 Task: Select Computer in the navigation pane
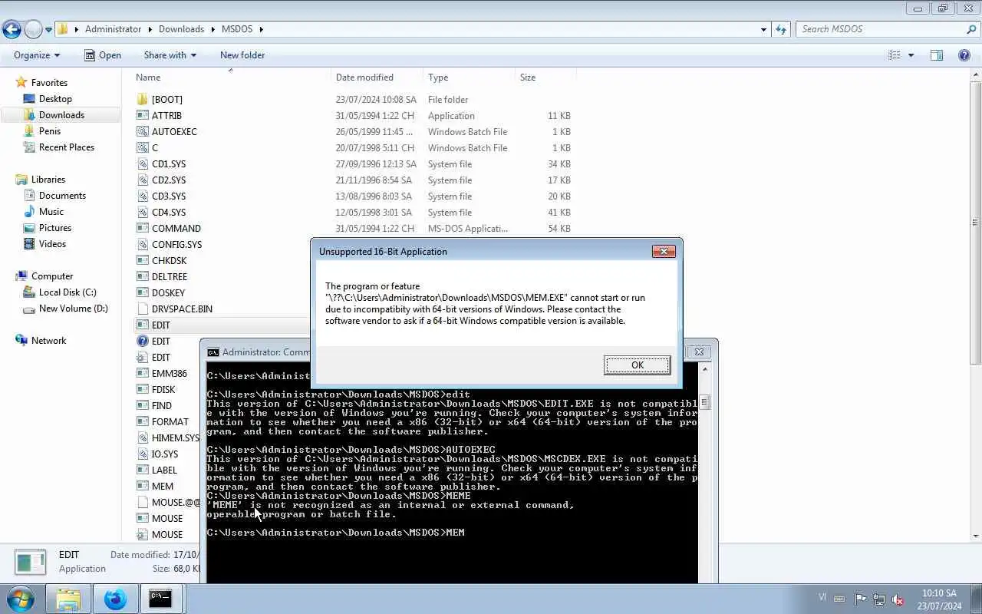click(x=52, y=276)
